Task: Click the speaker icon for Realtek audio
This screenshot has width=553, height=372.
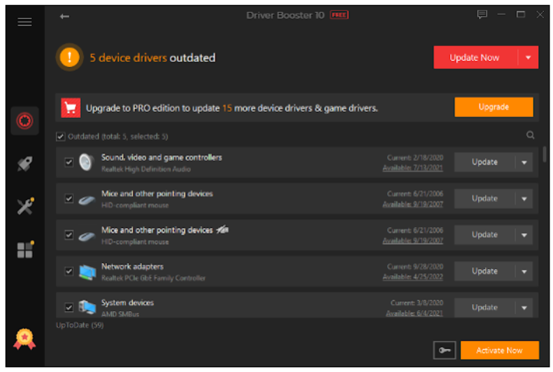Action: pos(87,162)
